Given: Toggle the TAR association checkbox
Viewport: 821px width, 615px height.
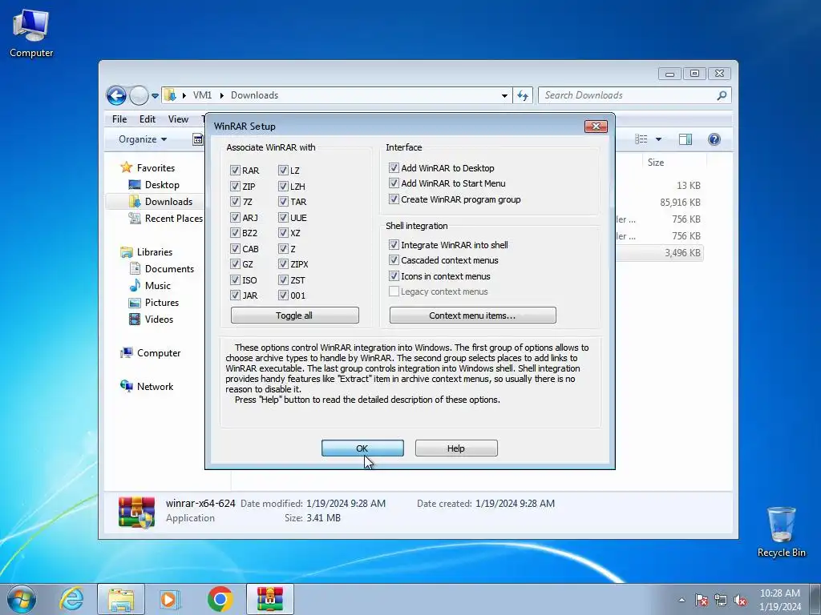Looking at the screenshot, I should pyautogui.click(x=283, y=201).
